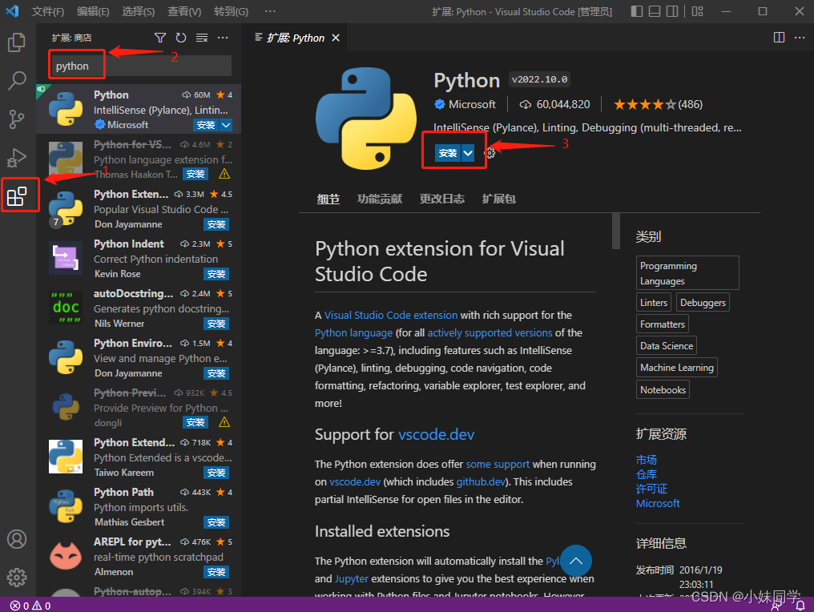Screen dimensions: 814x612
Task: Toggle primary side bar layout icon
Action: tap(637, 11)
